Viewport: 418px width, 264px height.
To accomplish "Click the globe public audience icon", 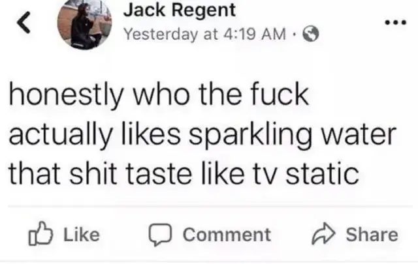I will [x=310, y=34].
